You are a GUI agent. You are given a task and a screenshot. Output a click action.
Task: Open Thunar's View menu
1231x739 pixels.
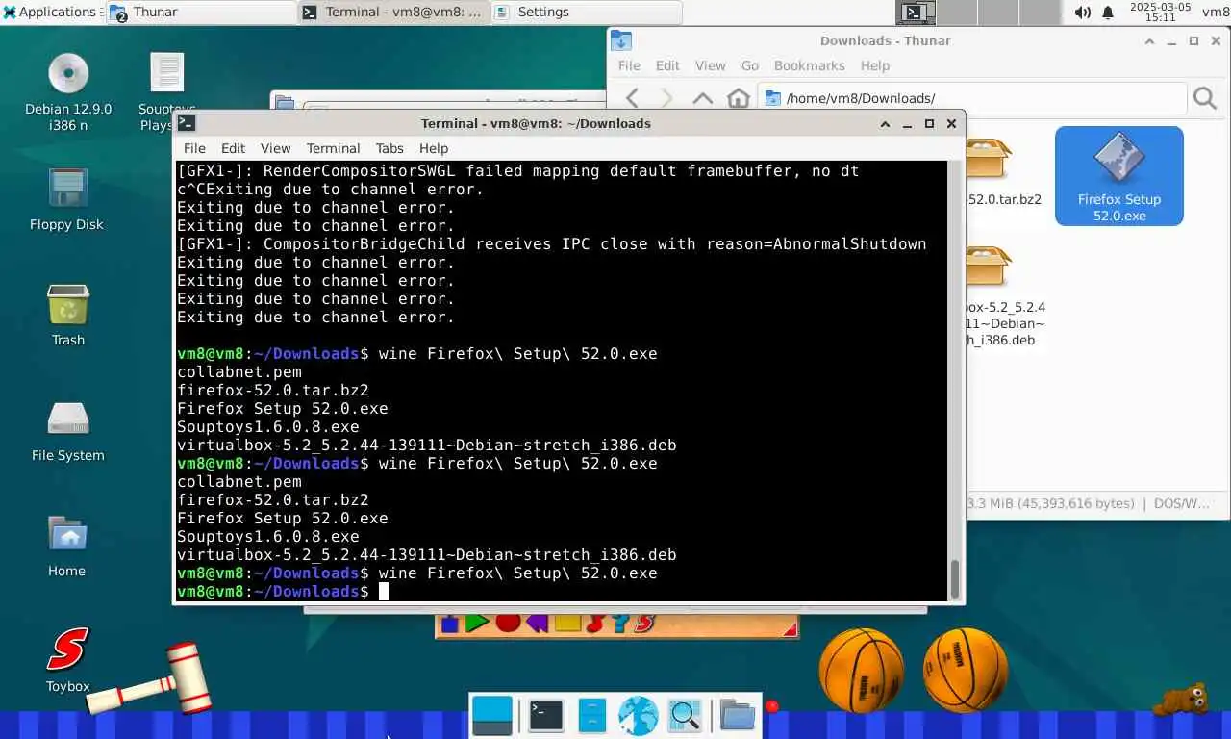pos(710,65)
